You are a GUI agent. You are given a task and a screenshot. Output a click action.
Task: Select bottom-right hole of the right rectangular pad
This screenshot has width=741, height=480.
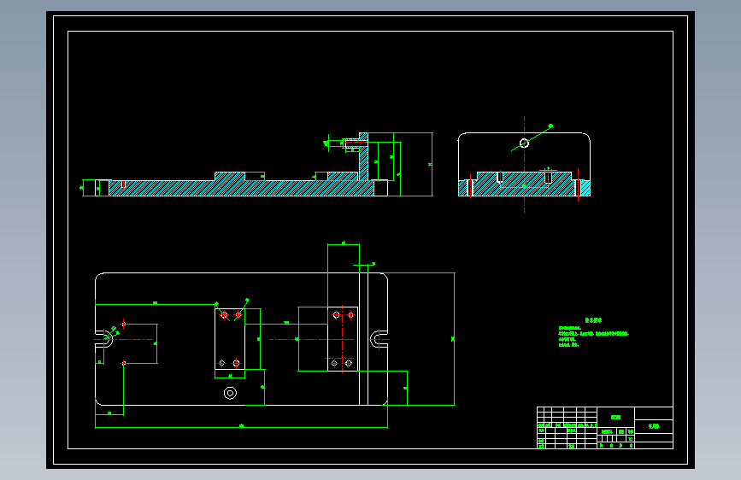(349, 363)
